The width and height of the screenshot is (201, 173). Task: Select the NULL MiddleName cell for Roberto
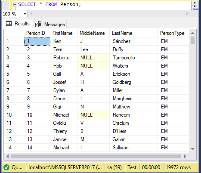tap(93, 58)
